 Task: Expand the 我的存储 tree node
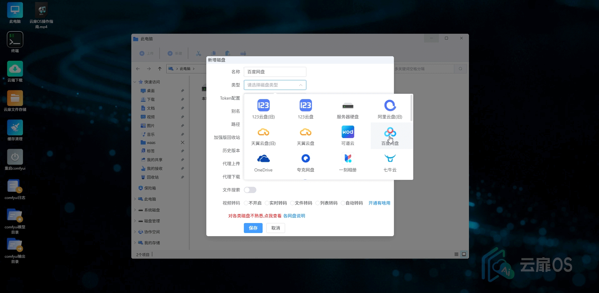(135, 243)
